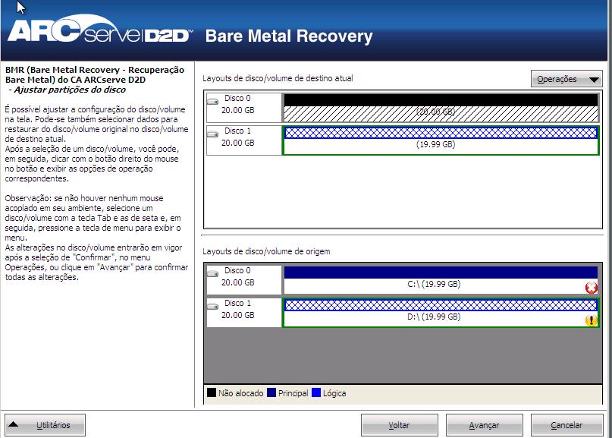Click the 'Ajustar partições do disco' heading
The width and height of the screenshot is (612, 438).
[x=70, y=90]
